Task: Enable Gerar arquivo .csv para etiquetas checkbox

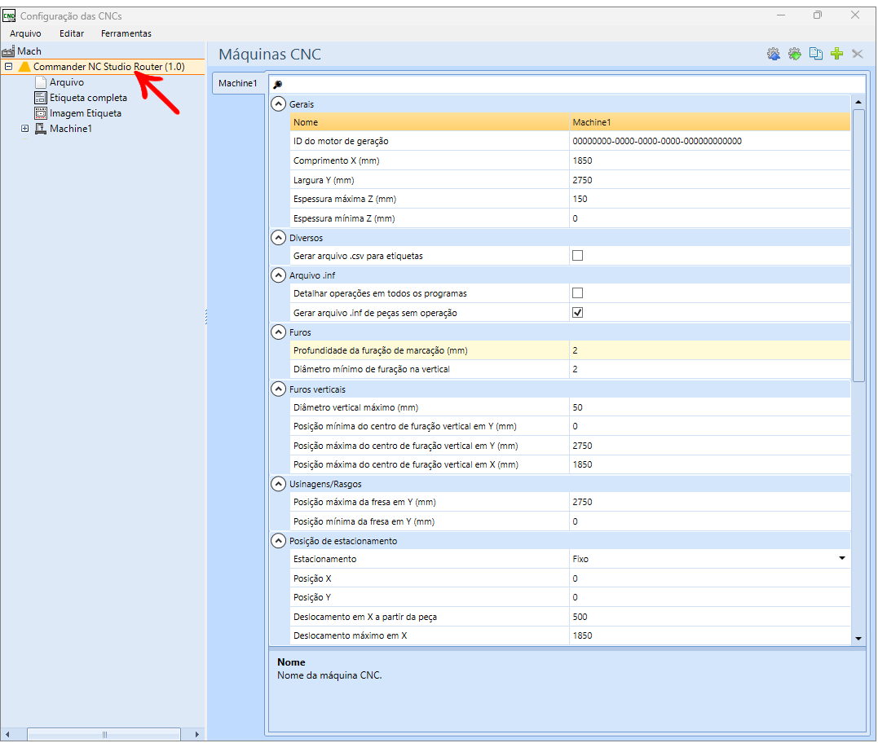Action: [x=578, y=256]
